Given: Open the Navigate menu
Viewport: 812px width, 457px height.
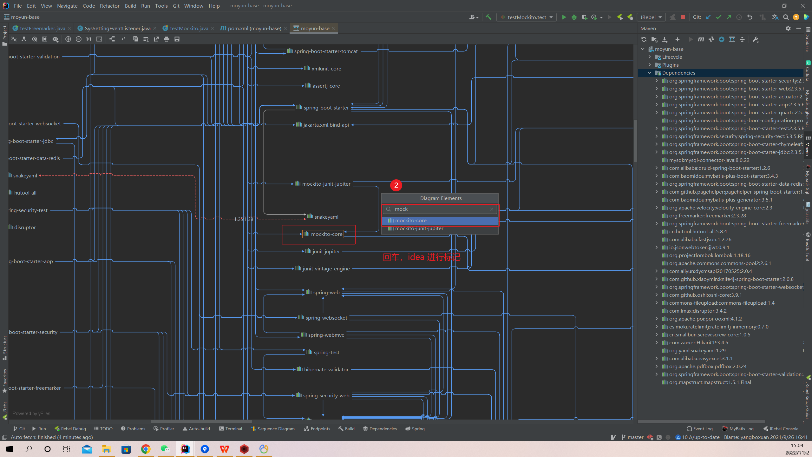Looking at the screenshot, I should [67, 6].
